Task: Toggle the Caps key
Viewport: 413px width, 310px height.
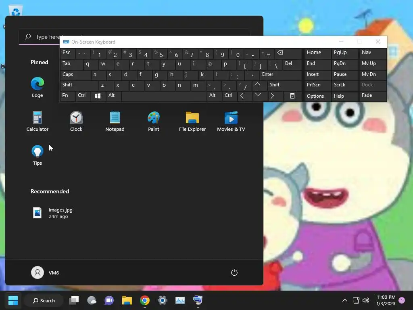Action: 75,75
